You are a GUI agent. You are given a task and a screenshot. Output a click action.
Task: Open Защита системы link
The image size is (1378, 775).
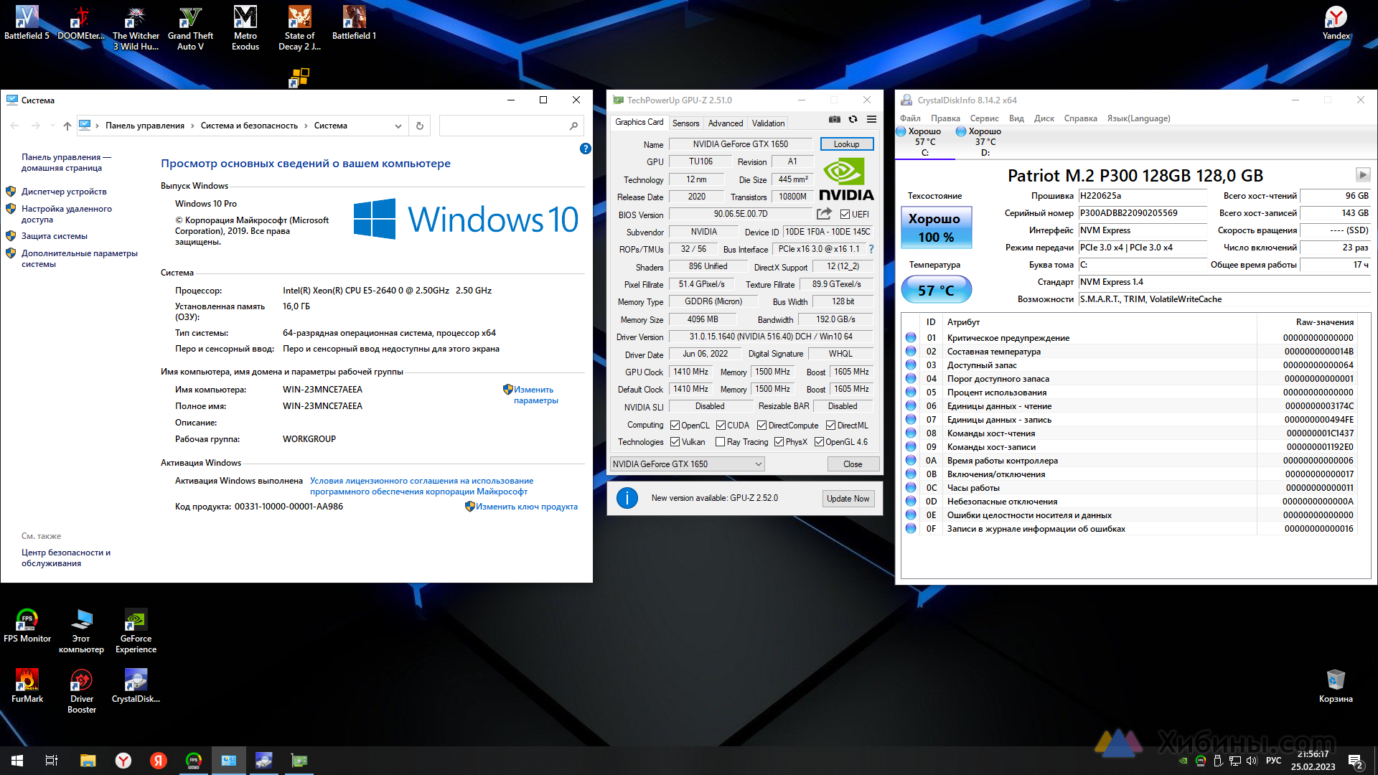tap(55, 236)
